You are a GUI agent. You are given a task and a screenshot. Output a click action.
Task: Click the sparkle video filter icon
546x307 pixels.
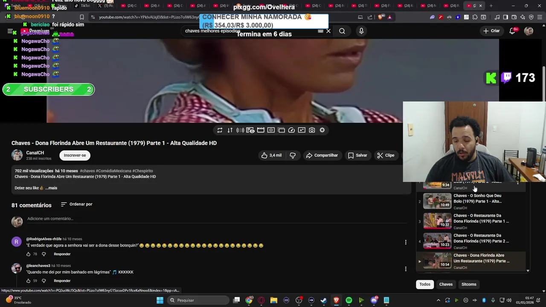pos(302,130)
